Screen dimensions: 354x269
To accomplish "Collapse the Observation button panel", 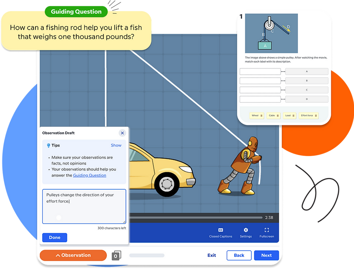I will (73, 255).
